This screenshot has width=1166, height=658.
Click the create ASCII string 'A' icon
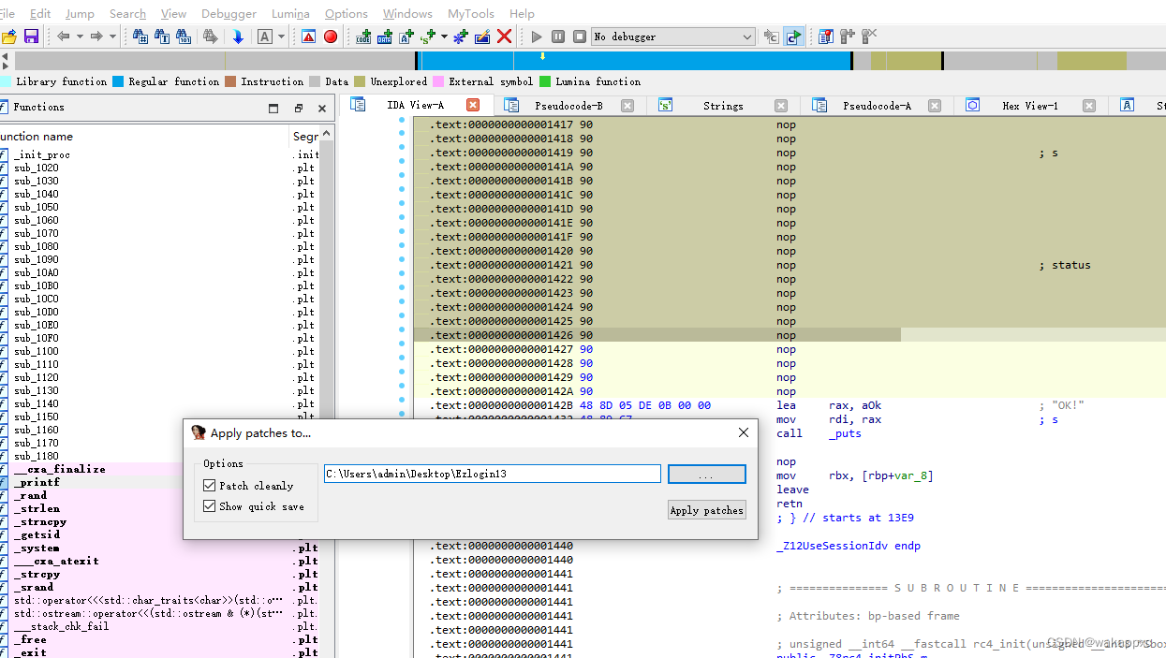406,37
